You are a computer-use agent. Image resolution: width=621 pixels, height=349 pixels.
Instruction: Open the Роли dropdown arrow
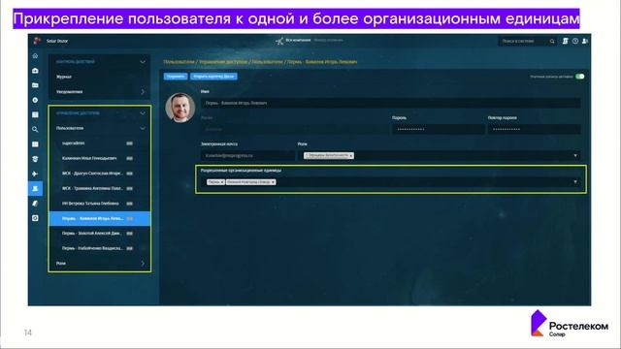(575, 156)
